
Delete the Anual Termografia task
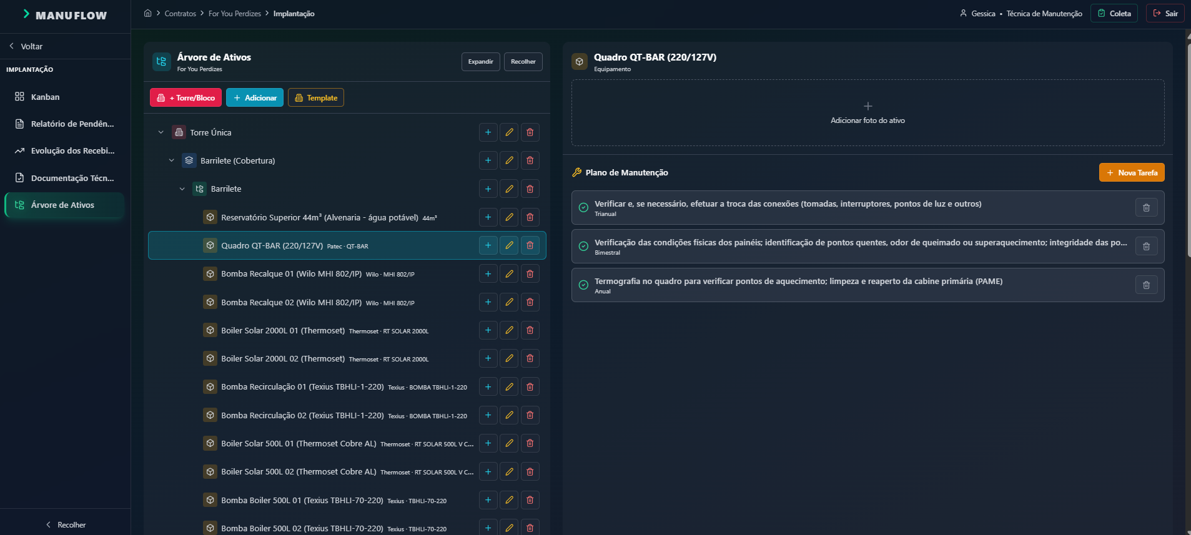[x=1146, y=285]
